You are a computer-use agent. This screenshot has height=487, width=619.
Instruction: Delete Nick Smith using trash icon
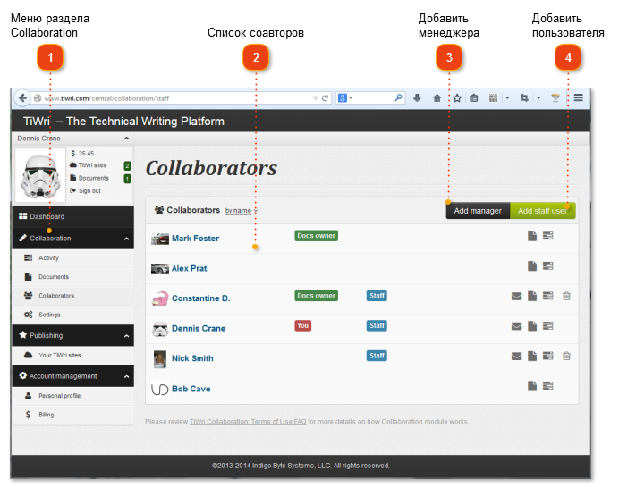(566, 356)
